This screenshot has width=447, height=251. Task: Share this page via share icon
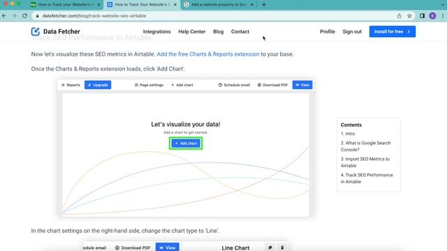point(399,16)
